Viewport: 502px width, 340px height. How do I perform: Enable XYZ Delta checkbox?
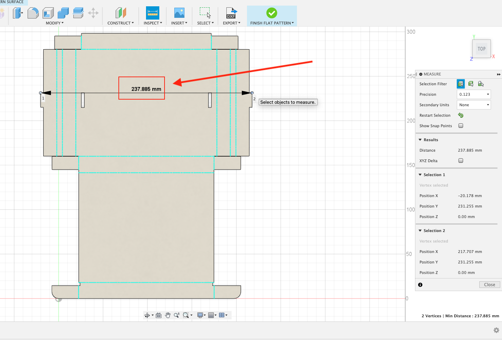point(461,161)
